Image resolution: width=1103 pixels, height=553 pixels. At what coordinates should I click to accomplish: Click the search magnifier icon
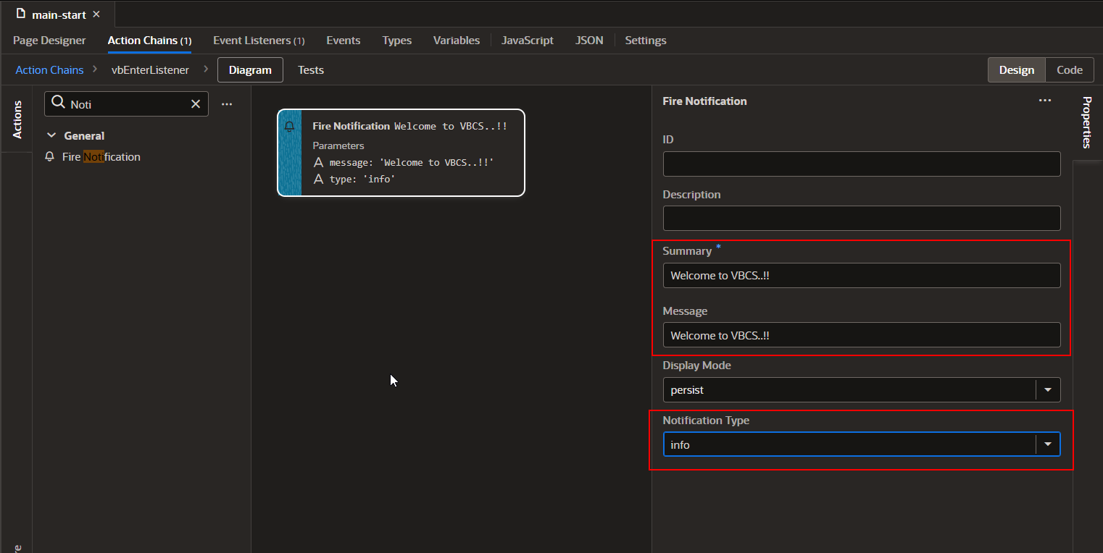pyautogui.click(x=58, y=104)
